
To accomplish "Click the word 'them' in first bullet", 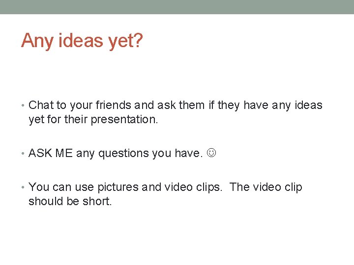I will 191,105.
